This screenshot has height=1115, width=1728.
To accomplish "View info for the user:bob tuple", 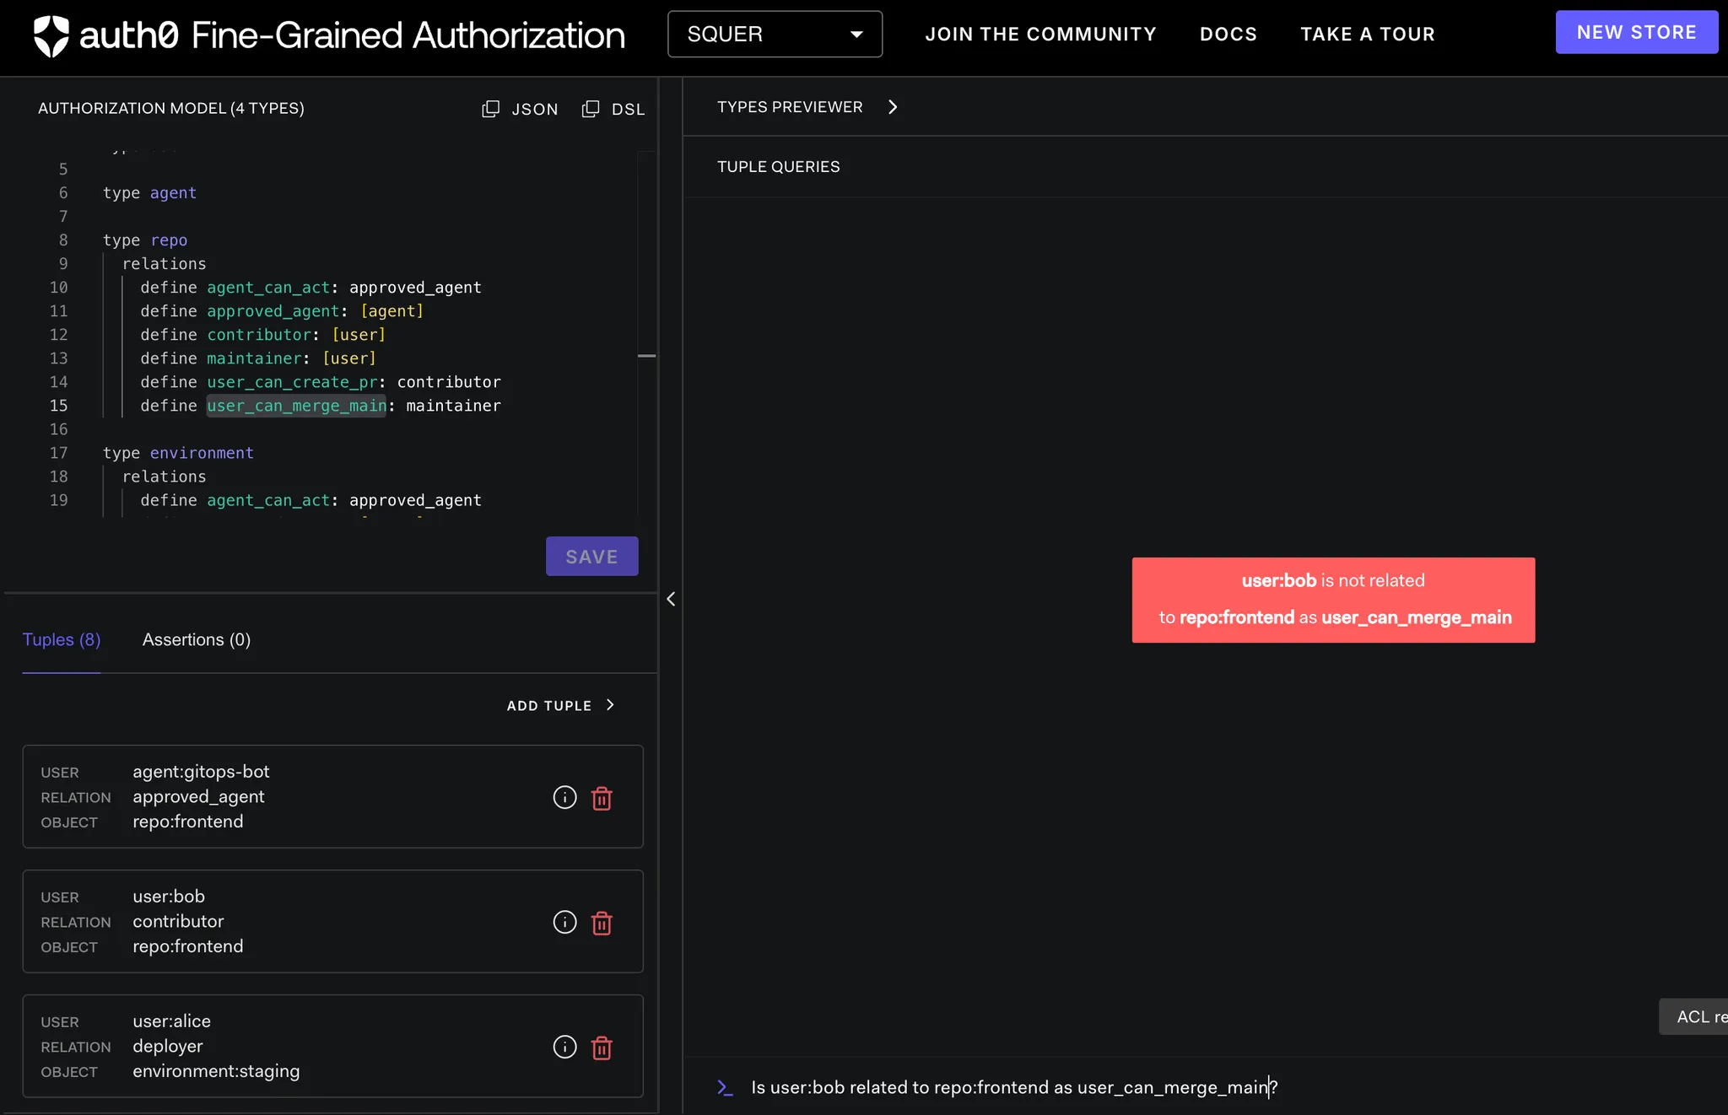I will tap(564, 922).
